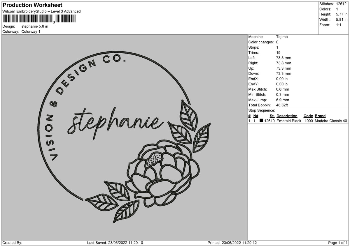This screenshot has height=247, width=350.
Task: Click the Height value 5.77 in
Action: click(342, 14)
